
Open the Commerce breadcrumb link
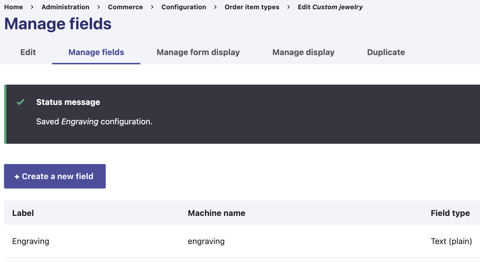125,7
